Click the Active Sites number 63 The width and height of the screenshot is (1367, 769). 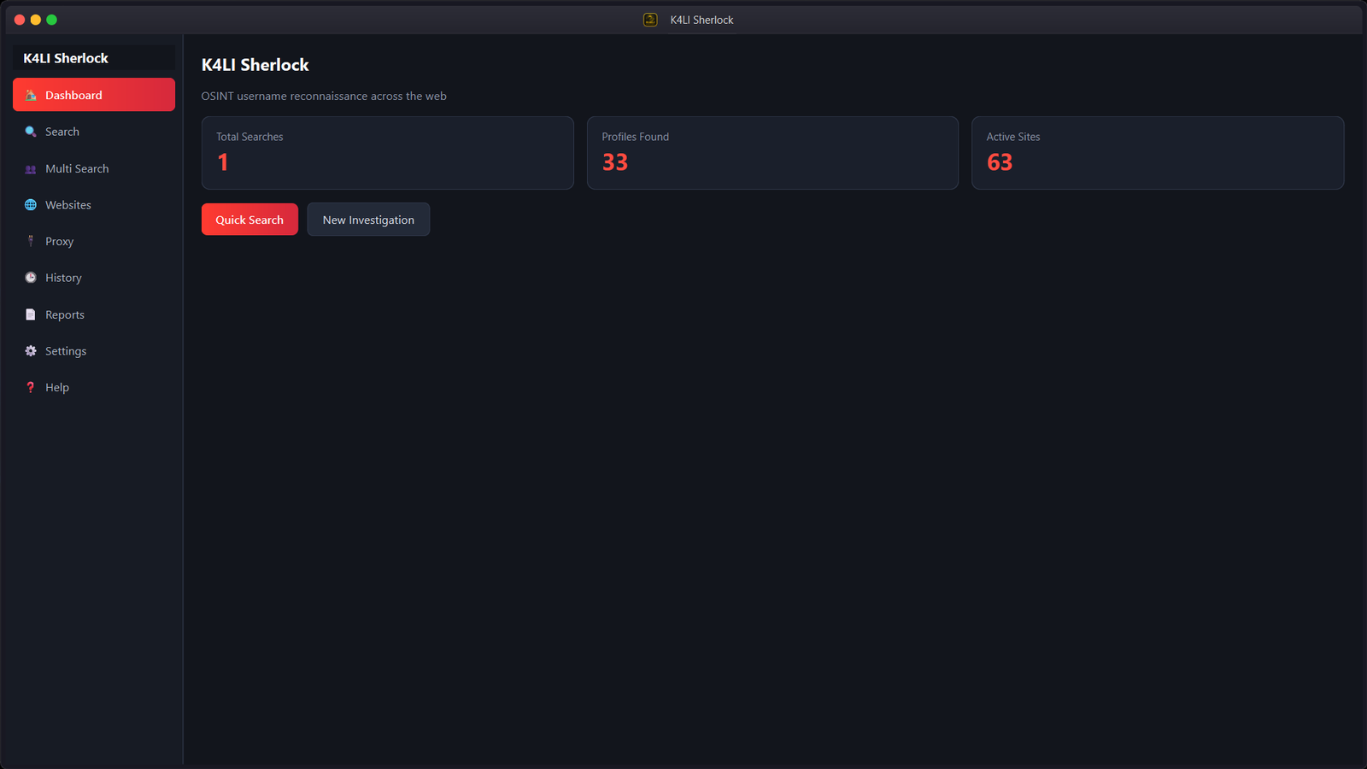[x=1000, y=162]
